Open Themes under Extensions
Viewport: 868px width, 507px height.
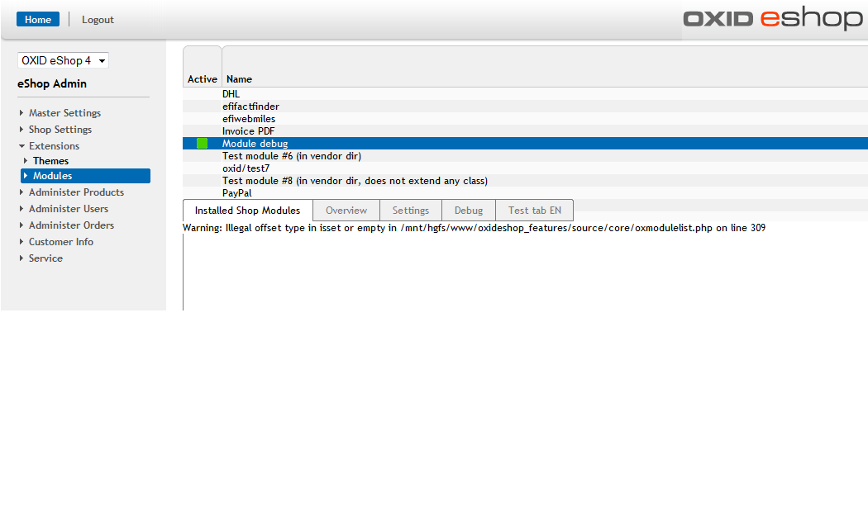pos(50,161)
